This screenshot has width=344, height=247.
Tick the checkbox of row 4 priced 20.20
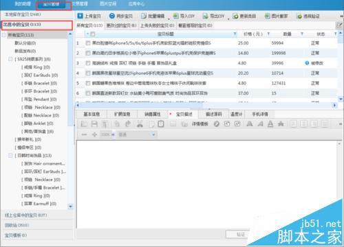click(88, 73)
